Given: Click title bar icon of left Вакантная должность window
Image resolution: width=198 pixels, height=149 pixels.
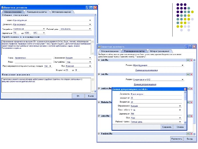Looking at the screenshot, I should coord(2,7).
